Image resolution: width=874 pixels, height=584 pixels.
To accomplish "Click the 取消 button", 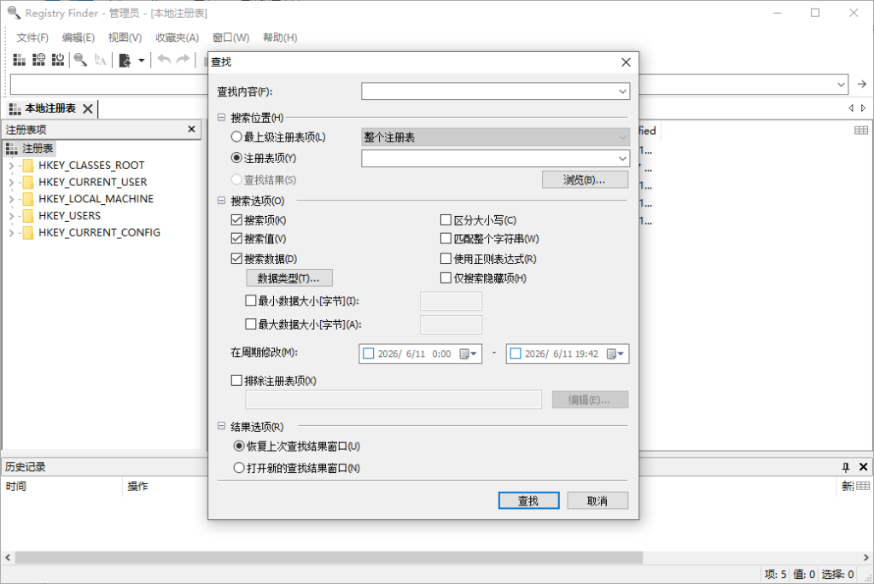I will [x=597, y=500].
